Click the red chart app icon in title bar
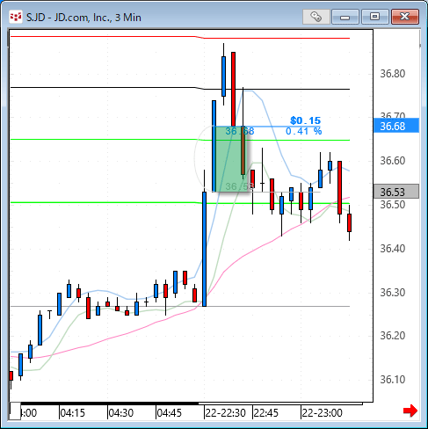This screenshot has width=428, height=429. tap(16, 17)
